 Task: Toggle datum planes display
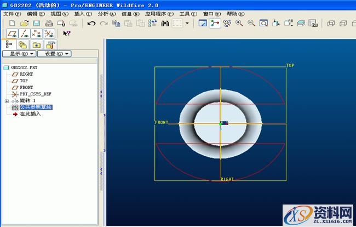13,33
